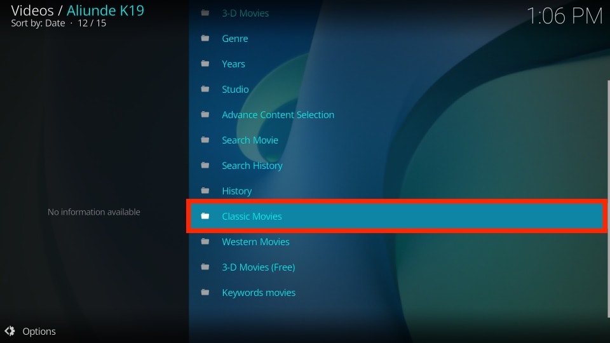Click folder icon beside 3-D Movies (Free)

[x=205, y=267]
